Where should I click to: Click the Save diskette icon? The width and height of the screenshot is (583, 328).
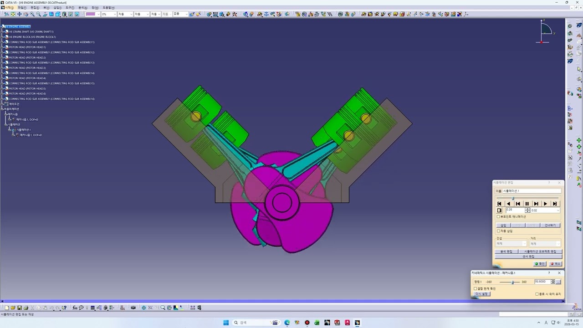tap(20, 307)
